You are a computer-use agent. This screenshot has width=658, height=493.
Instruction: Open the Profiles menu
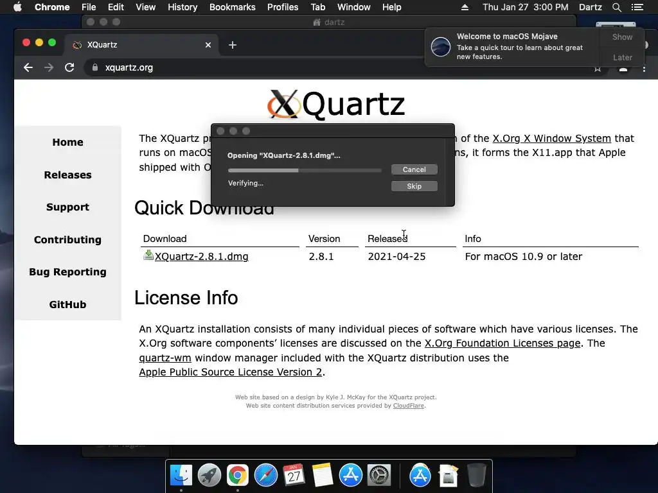click(283, 7)
